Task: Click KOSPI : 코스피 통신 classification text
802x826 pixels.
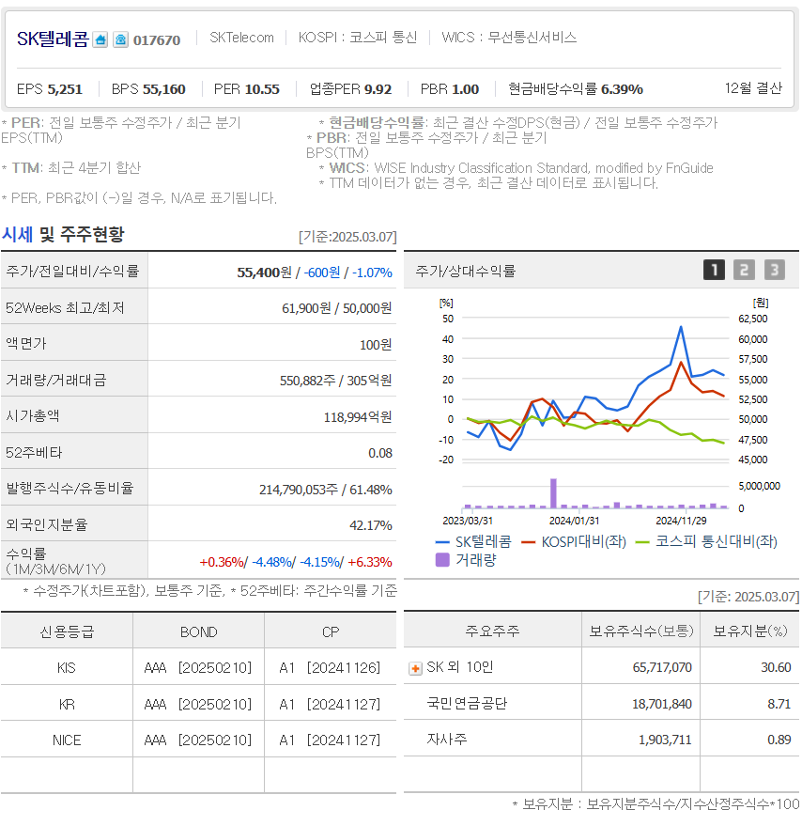Action: point(358,38)
